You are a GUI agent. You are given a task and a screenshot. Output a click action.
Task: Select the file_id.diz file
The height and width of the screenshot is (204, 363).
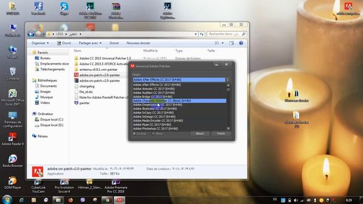tap(86, 92)
